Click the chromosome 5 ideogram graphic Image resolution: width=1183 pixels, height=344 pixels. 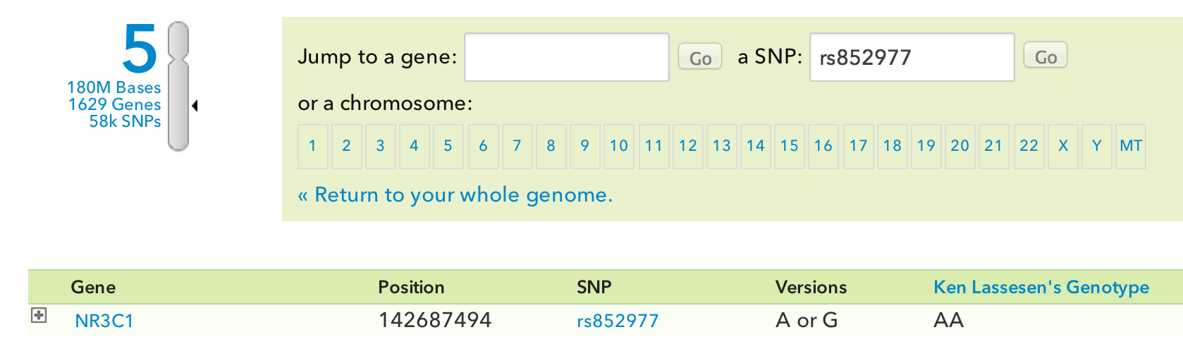click(178, 86)
